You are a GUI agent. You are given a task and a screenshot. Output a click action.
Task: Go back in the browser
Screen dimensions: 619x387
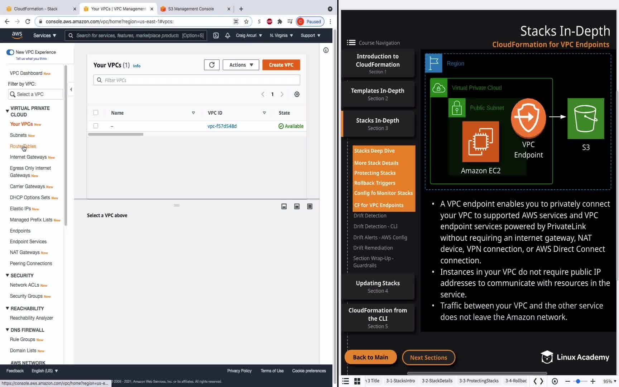[7, 21]
